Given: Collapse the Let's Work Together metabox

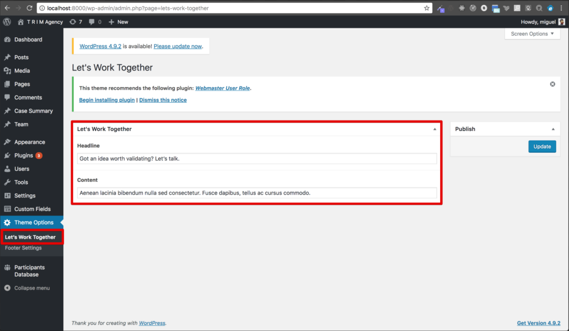Looking at the screenshot, I should pyautogui.click(x=435, y=129).
